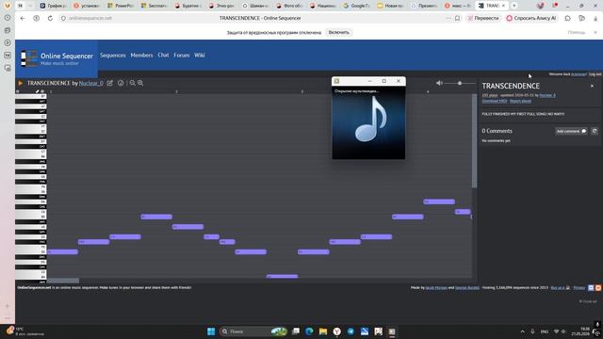Image resolution: width=603 pixels, height=339 pixels.
Task: Zoom in the sequencer grid
Action: (140, 83)
